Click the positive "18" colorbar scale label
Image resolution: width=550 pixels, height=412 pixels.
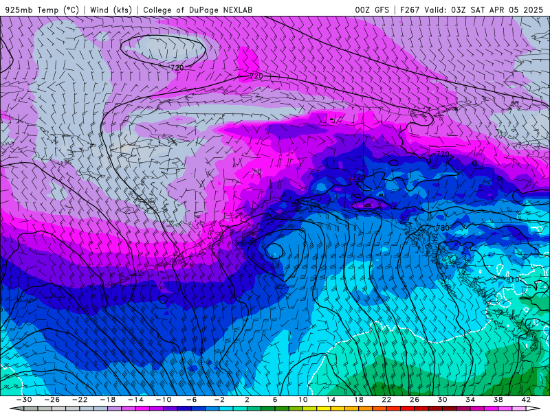click(358, 400)
